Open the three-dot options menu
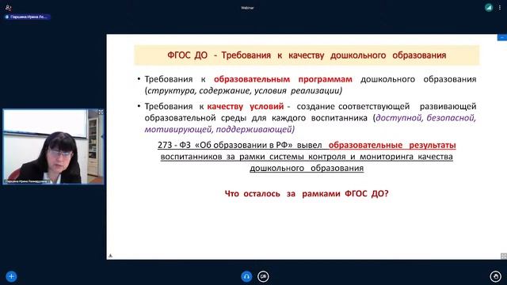Screen dimensions: 507x285 [x=500, y=7]
